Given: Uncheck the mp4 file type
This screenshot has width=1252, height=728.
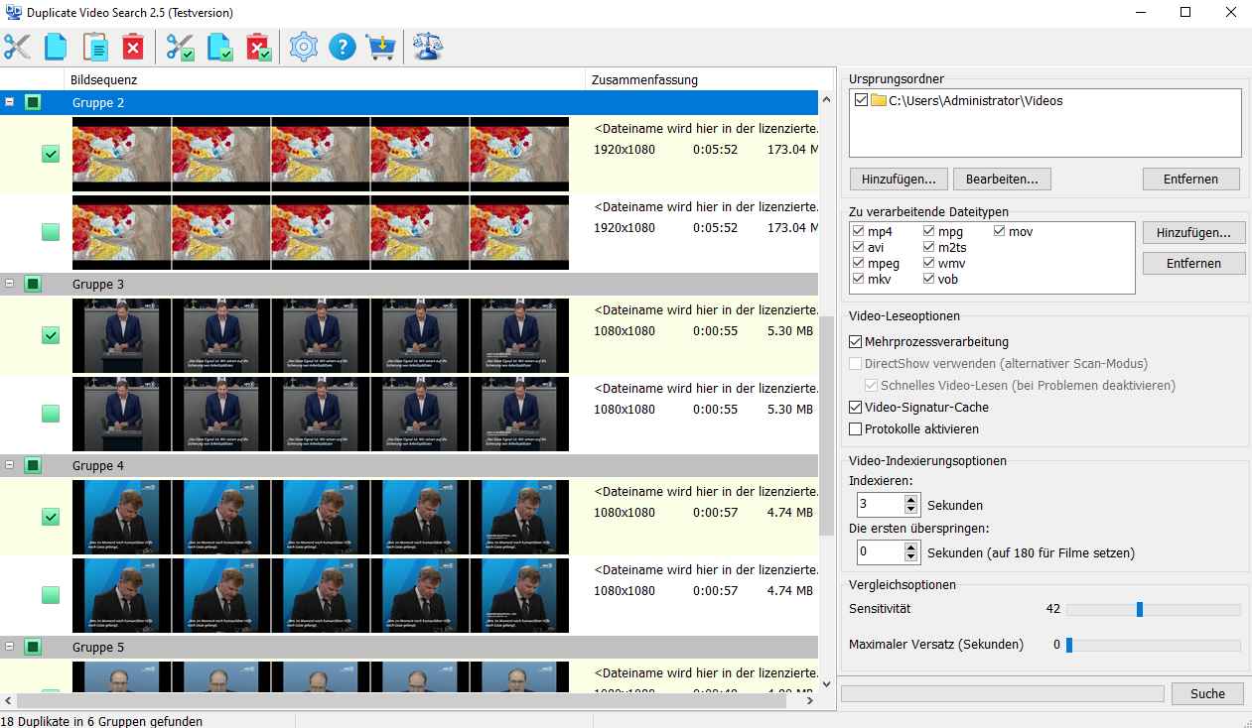Looking at the screenshot, I should [x=856, y=230].
